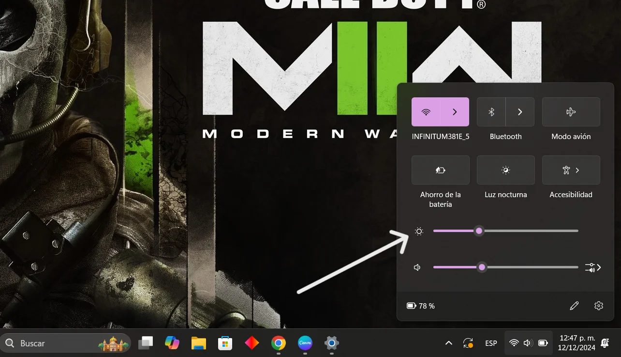Click the volume slider thumb
This screenshot has height=357, width=621.
(482, 267)
